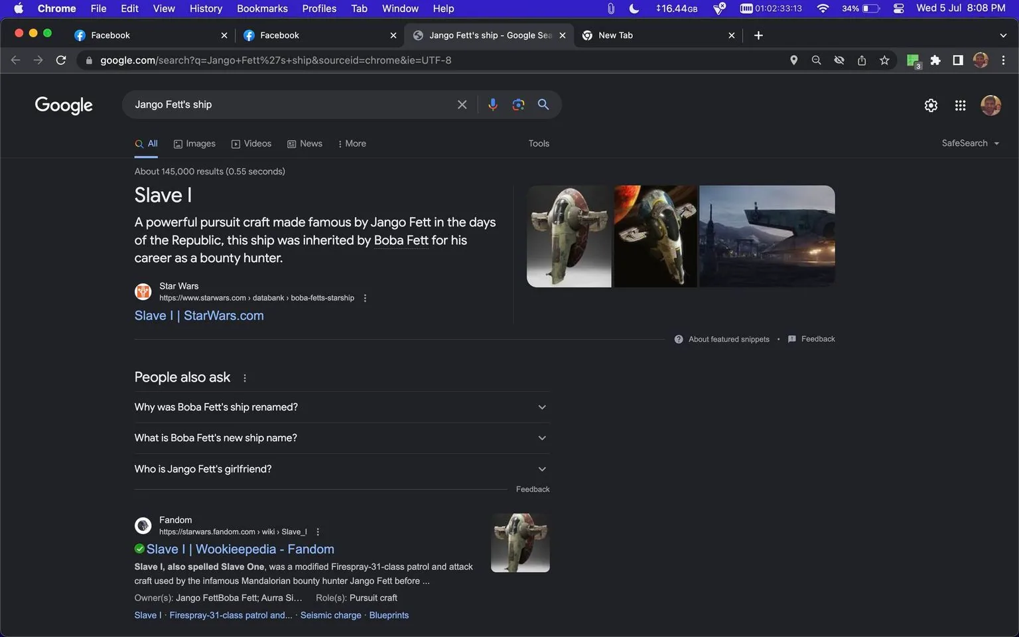The height and width of the screenshot is (637, 1019).
Task: Open Chrome's side panel icon
Action: 958,60
